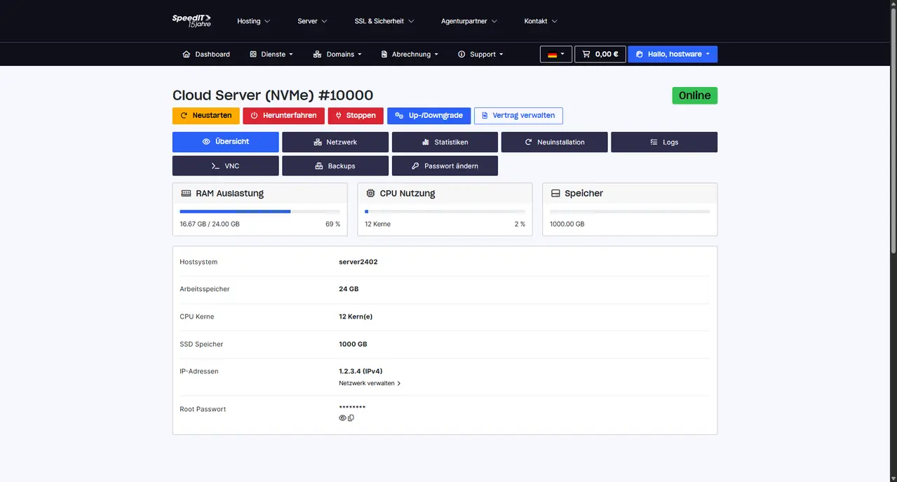
Task: Open the VNC console tab
Action: click(x=226, y=166)
